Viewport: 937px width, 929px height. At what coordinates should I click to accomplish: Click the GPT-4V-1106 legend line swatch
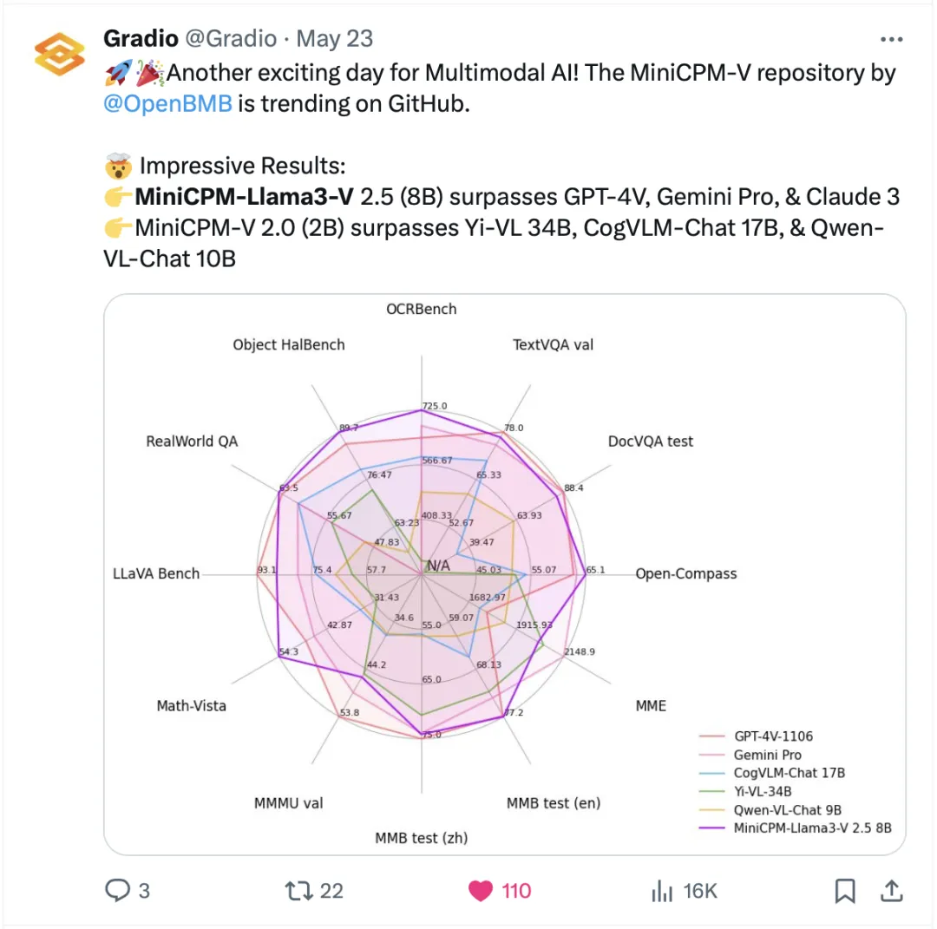711,736
